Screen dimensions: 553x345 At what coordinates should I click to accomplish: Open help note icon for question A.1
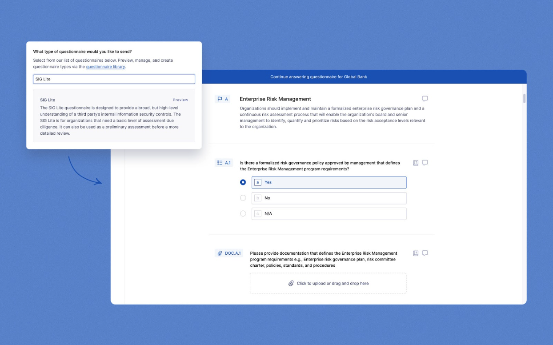[x=416, y=163]
